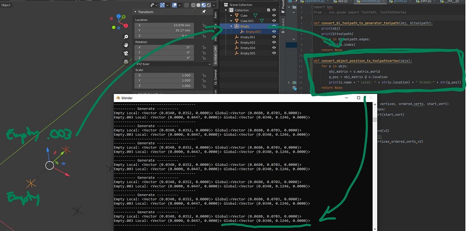The height and width of the screenshot is (231, 467).
Task: Switch to wireframe viewport shading
Action: click(x=193, y=5)
